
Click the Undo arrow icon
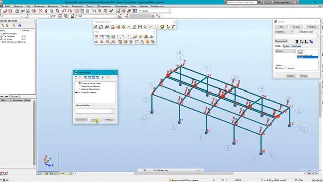tap(64, 11)
